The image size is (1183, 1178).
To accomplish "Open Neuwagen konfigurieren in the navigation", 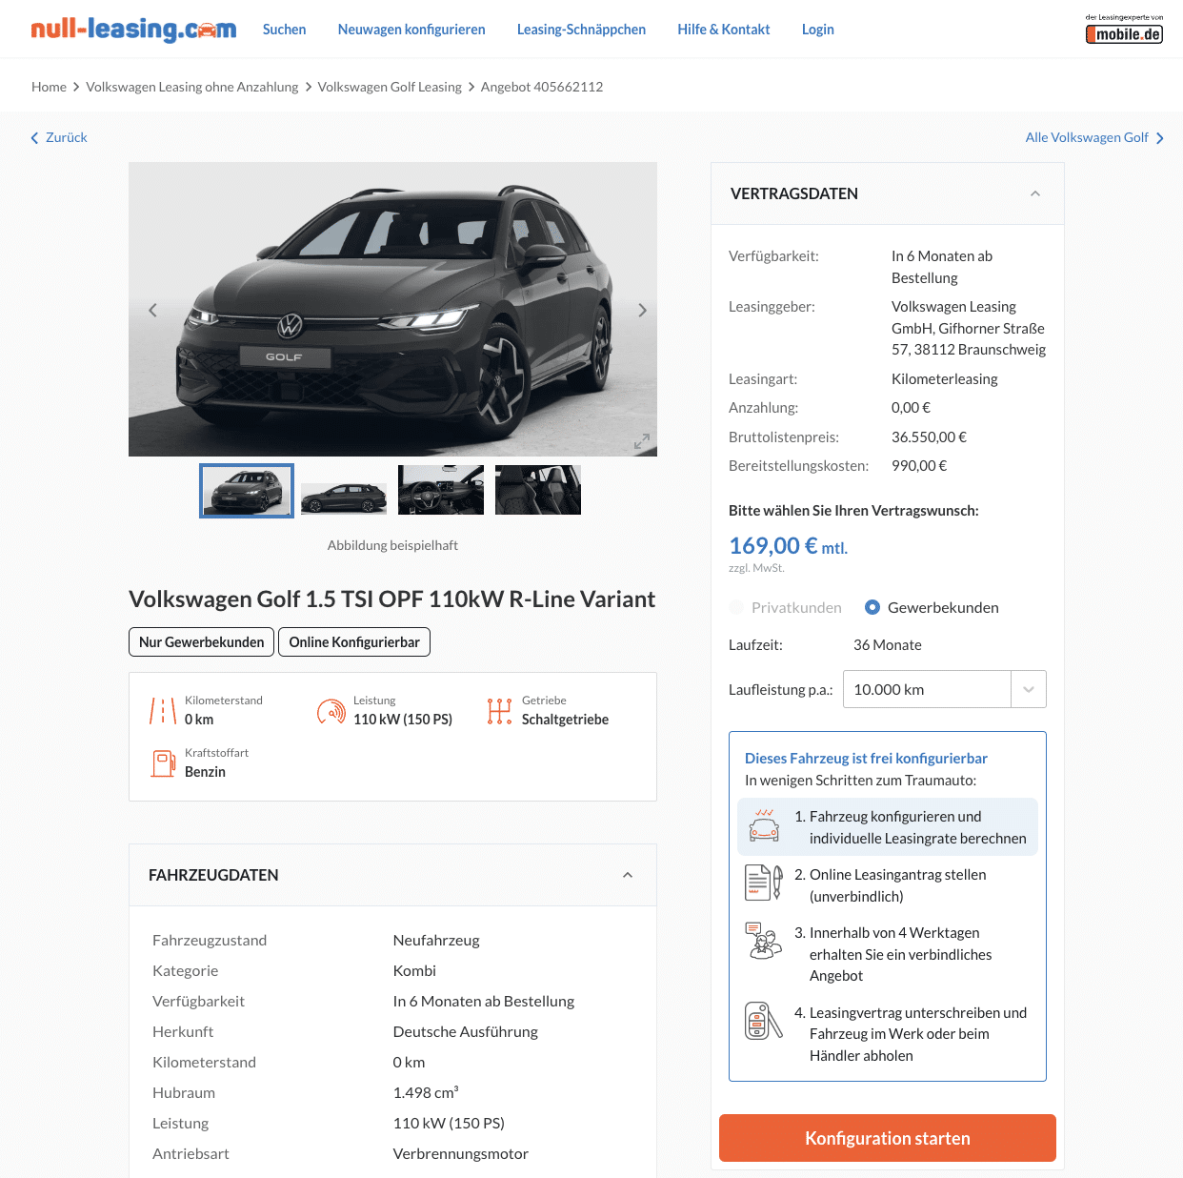I will point(411,30).
